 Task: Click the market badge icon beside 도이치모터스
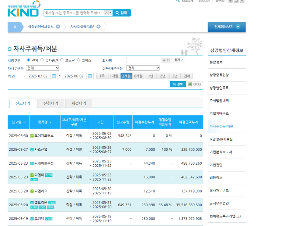tap(32, 136)
